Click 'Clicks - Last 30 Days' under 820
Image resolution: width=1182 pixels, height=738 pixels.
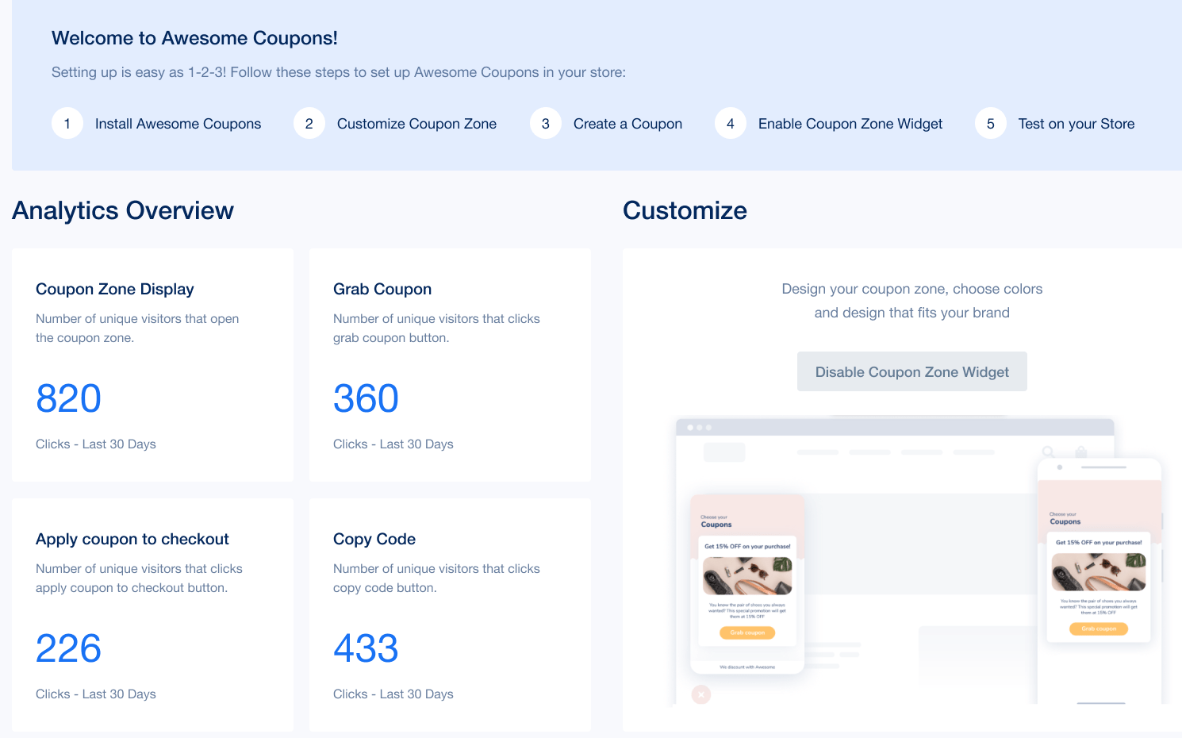(96, 444)
